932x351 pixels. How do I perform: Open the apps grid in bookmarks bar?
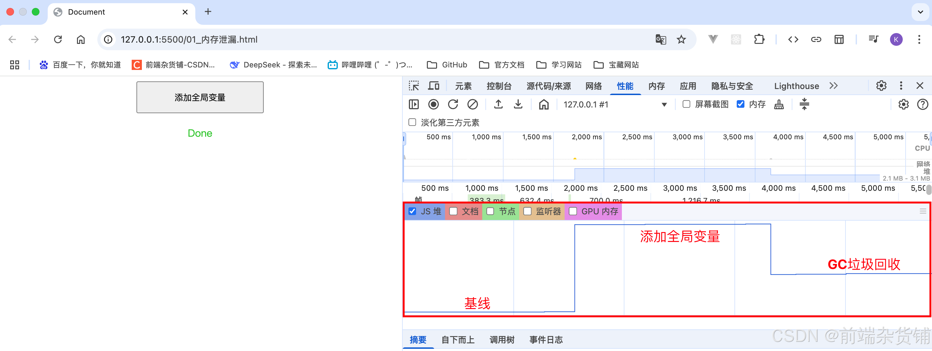pyautogui.click(x=14, y=65)
